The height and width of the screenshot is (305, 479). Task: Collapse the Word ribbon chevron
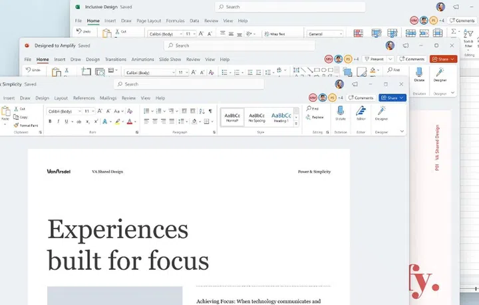[x=402, y=131]
